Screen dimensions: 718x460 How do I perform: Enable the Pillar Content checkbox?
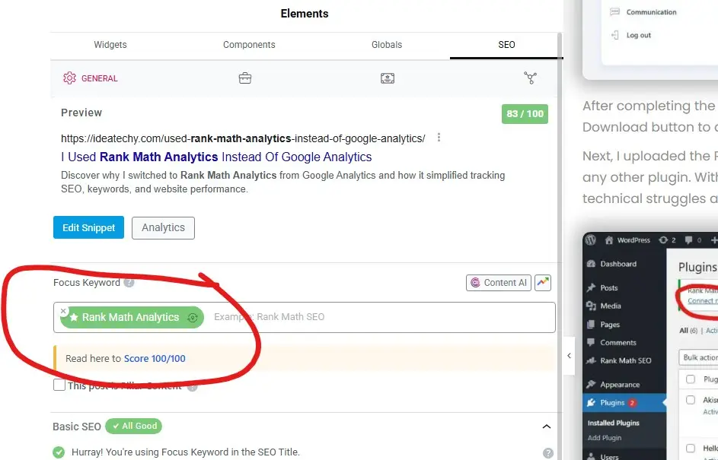tap(59, 385)
